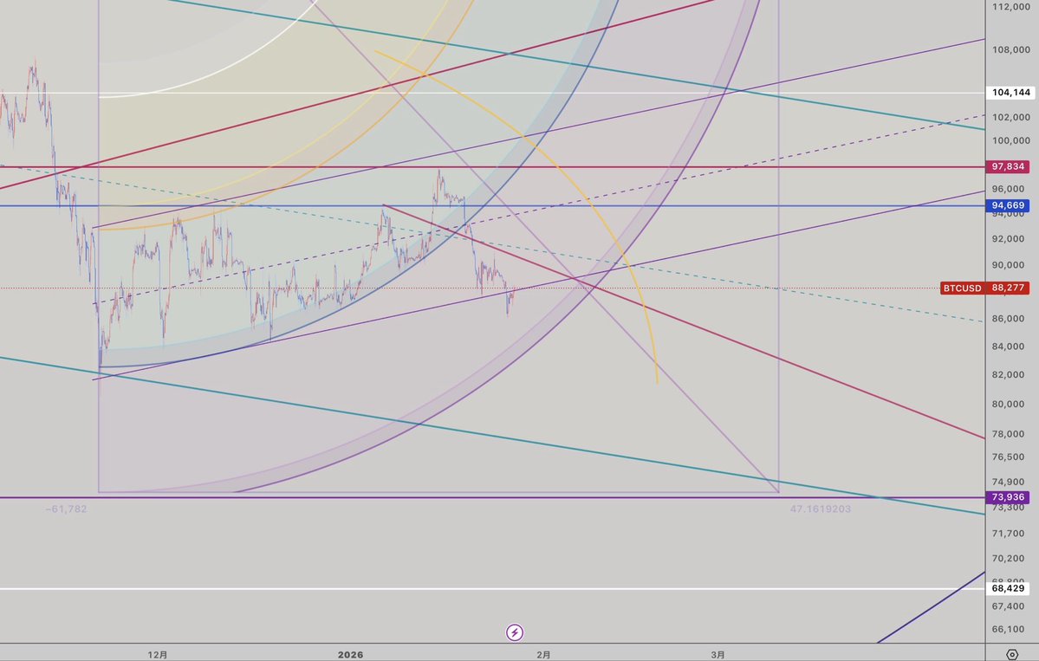Screen dimensions: 1039x661
Task: Click the BTCUSD symbol price tag
Action: (x=962, y=288)
